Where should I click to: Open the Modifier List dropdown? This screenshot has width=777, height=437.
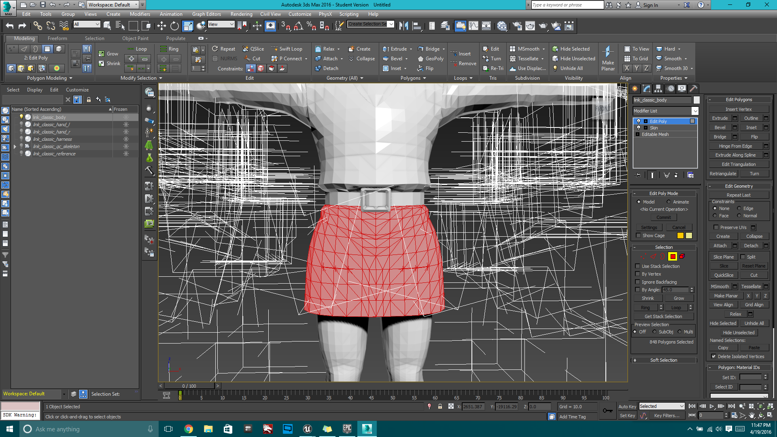[695, 110]
